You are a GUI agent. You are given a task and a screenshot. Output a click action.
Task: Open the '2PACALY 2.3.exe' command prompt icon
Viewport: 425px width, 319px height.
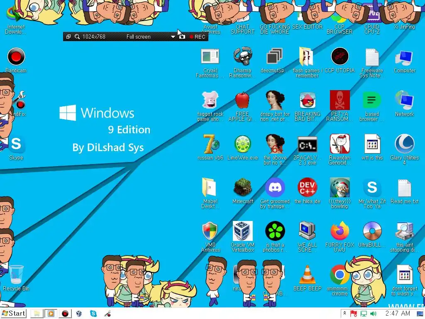308,144
